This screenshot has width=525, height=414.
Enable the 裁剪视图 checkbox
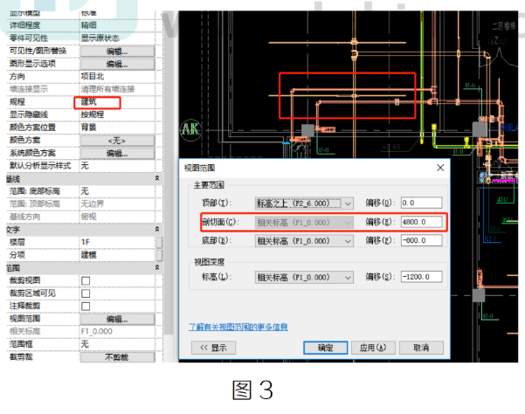point(86,280)
